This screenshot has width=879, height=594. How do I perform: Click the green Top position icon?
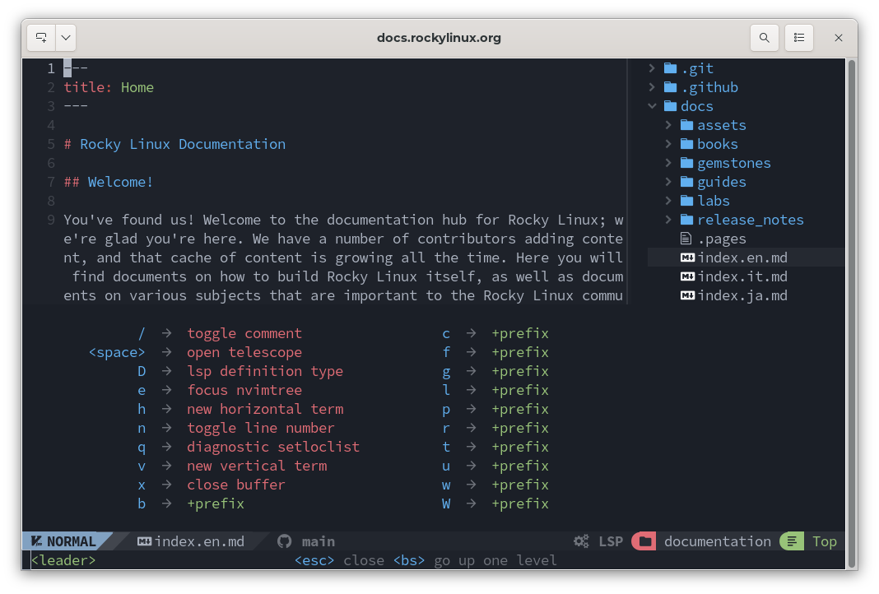[x=792, y=541]
